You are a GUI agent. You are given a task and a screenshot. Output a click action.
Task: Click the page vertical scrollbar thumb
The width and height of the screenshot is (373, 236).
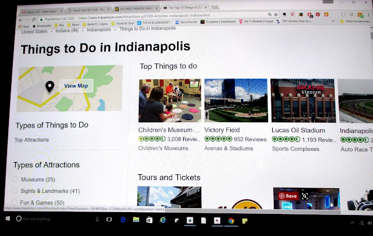[x=371, y=36]
